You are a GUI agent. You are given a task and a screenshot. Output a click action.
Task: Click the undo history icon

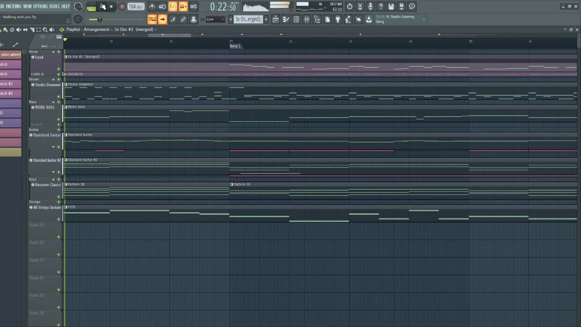point(349,7)
